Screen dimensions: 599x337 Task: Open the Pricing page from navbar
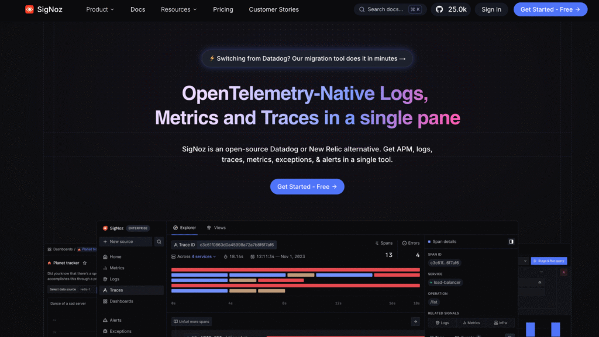[x=223, y=9]
